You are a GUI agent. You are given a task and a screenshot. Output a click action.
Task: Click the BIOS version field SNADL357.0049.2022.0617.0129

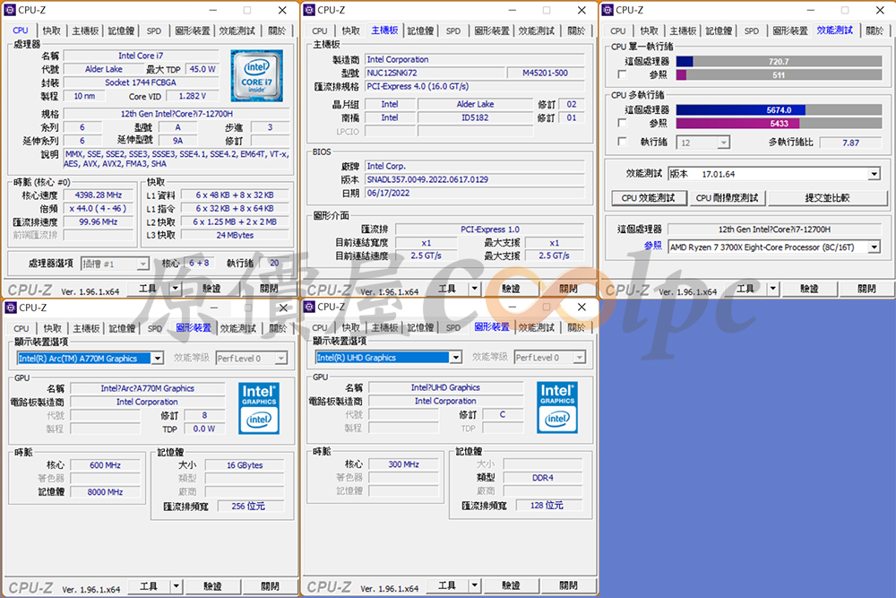point(475,179)
